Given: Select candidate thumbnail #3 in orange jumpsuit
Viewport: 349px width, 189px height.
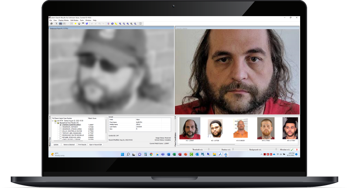Looking at the screenshot, I should point(240,128).
